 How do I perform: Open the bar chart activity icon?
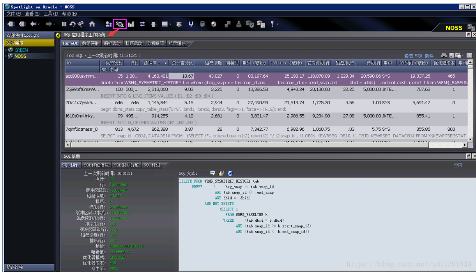pyautogui.click(x=131, y=24)
